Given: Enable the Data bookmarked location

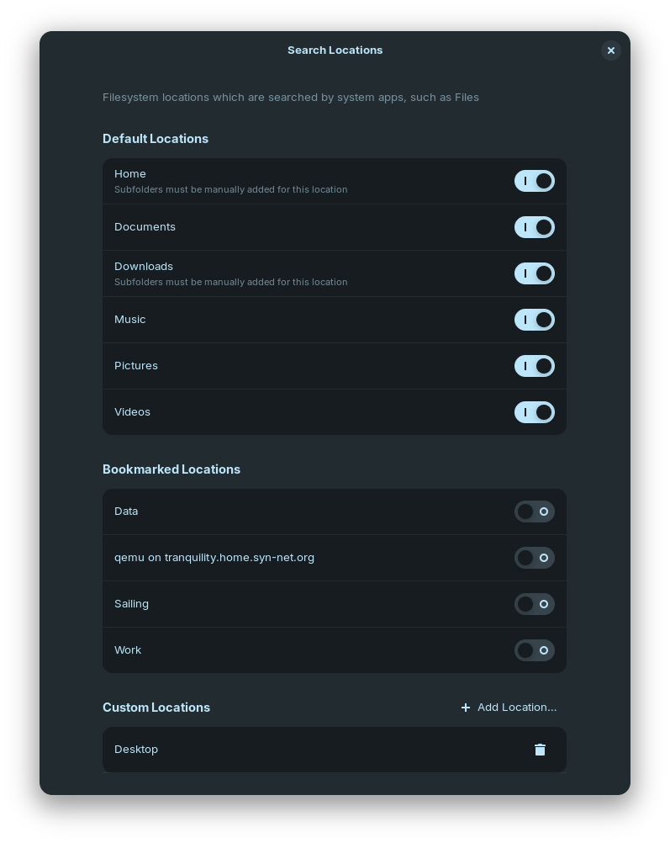Looking at the screenshot, I should [535, 512].
